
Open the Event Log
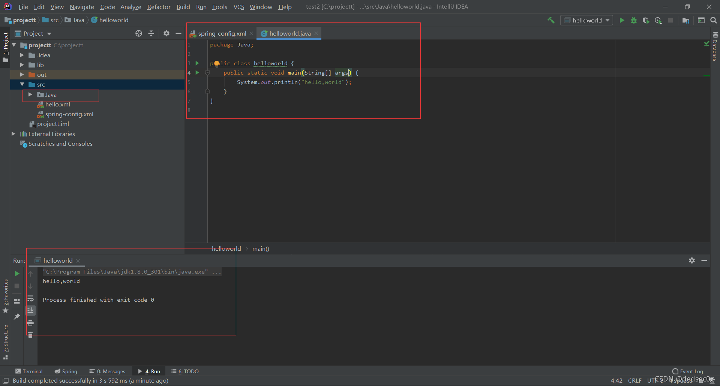click(687, 371)
